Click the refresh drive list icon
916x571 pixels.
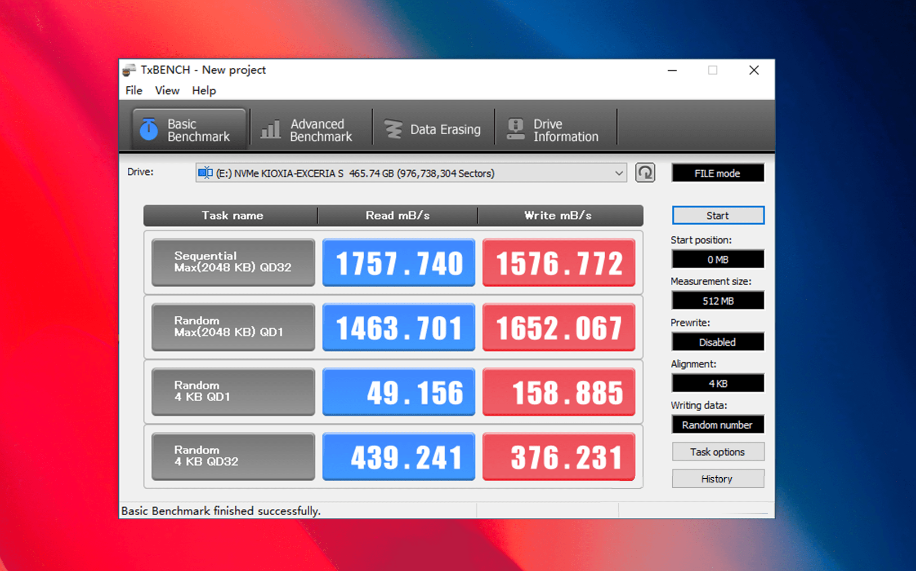coord(645,173)
